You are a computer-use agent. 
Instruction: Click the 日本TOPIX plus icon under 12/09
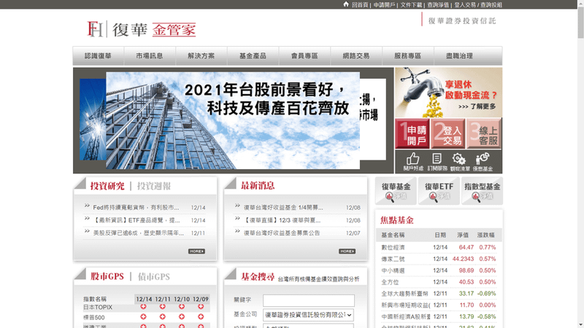pos(201,307)
